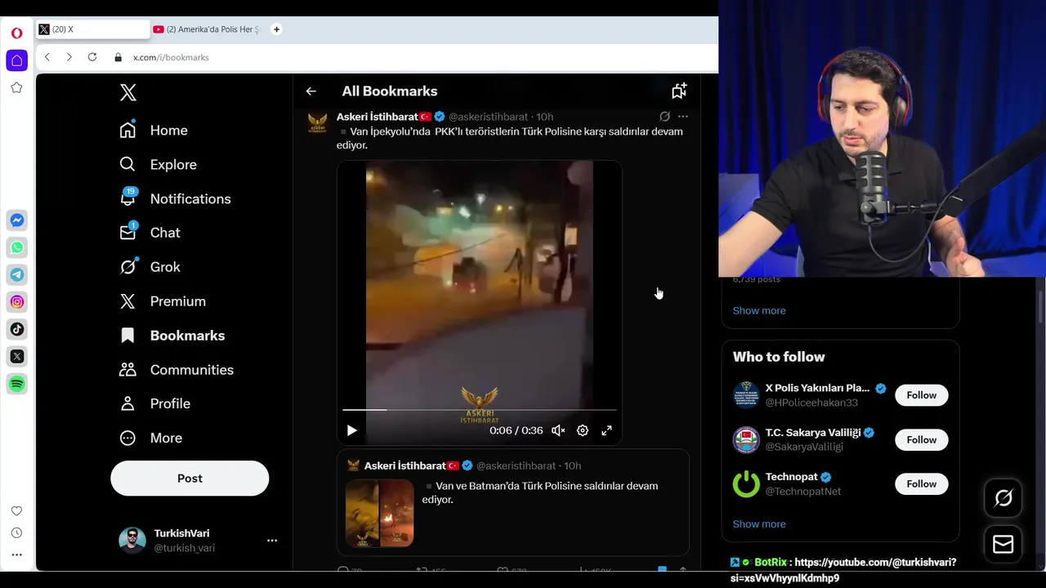The image size is (1046, 588).
Task: Open Explore in X navigation
Action: point(159,165)
